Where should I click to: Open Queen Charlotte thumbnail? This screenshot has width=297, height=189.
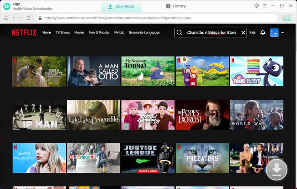tap(39, 71)
